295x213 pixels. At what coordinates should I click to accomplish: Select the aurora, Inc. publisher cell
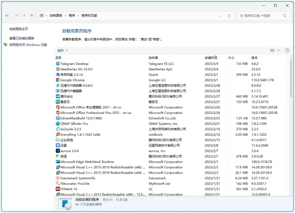pyautogui.click(x=157, y=151)
